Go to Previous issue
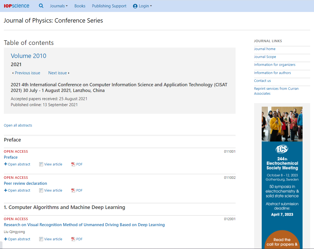Viewport: 314px width, 249px height. tap(26, 73)
